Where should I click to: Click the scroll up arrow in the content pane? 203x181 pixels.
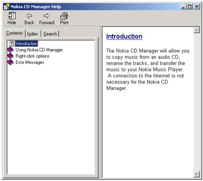[x=197, y=30]
